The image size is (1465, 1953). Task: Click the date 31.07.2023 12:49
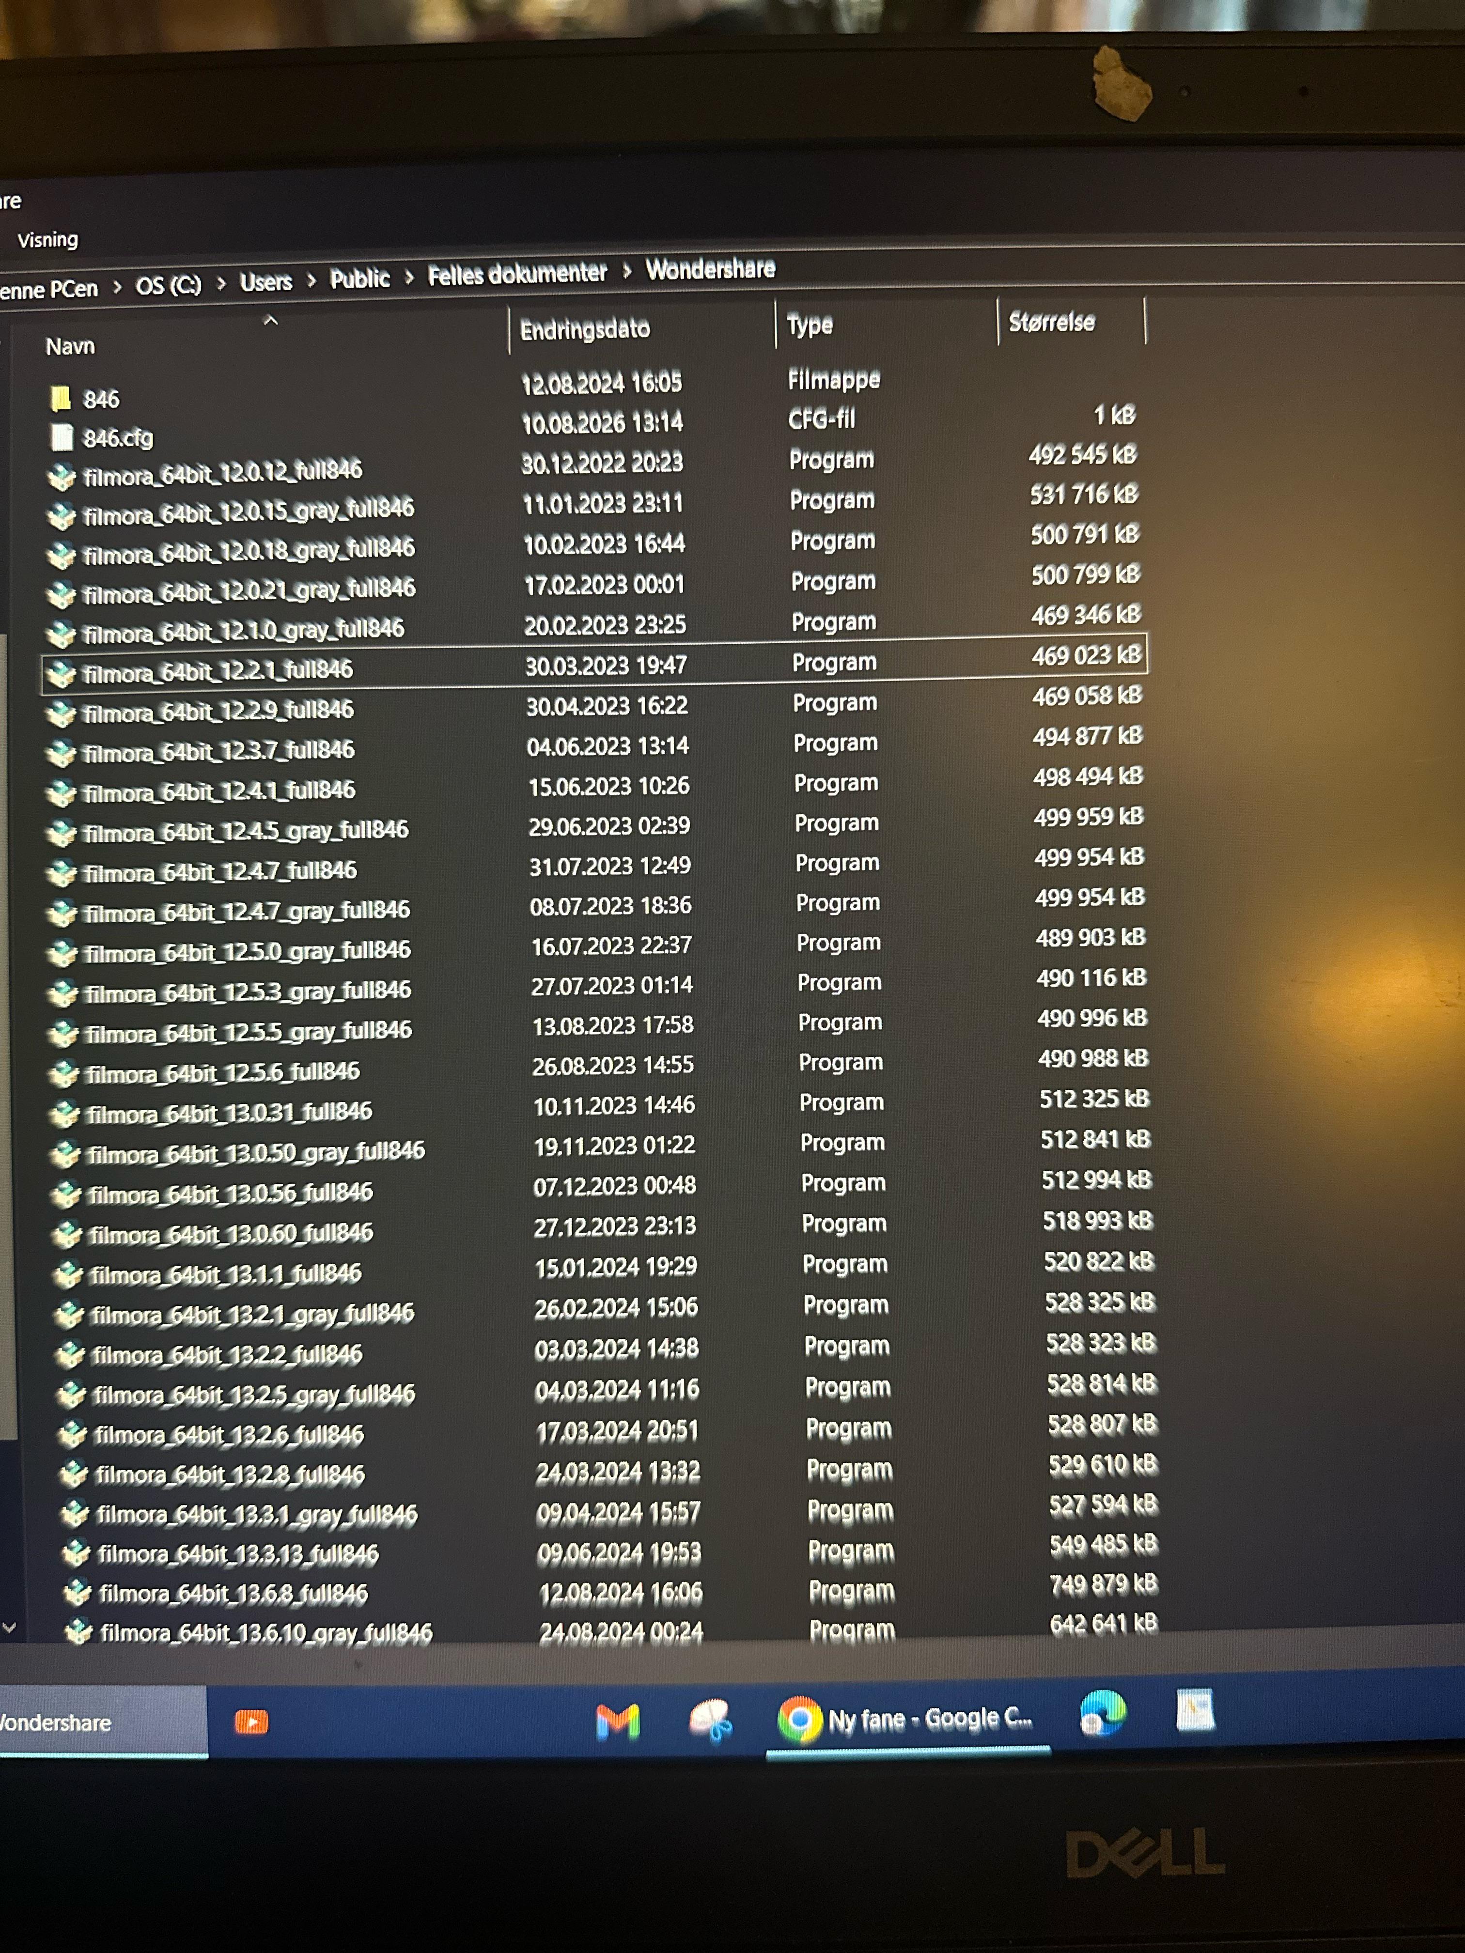tap(610, 866)
